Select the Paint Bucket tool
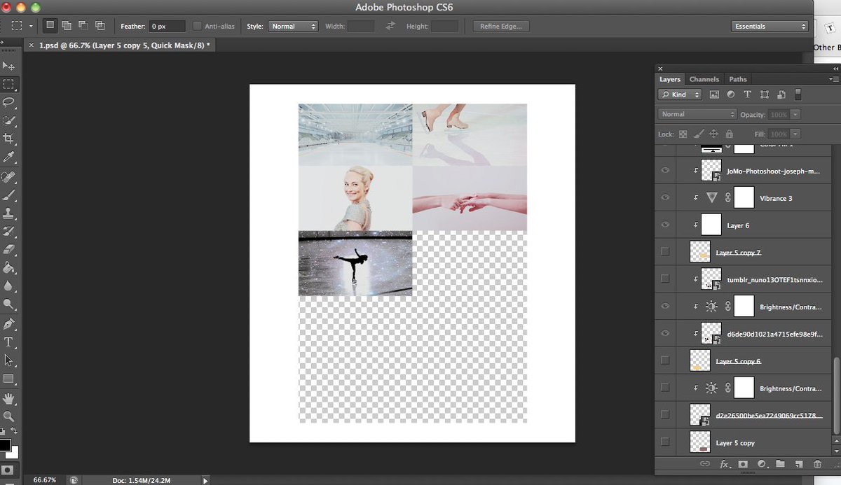 point(9,267)
